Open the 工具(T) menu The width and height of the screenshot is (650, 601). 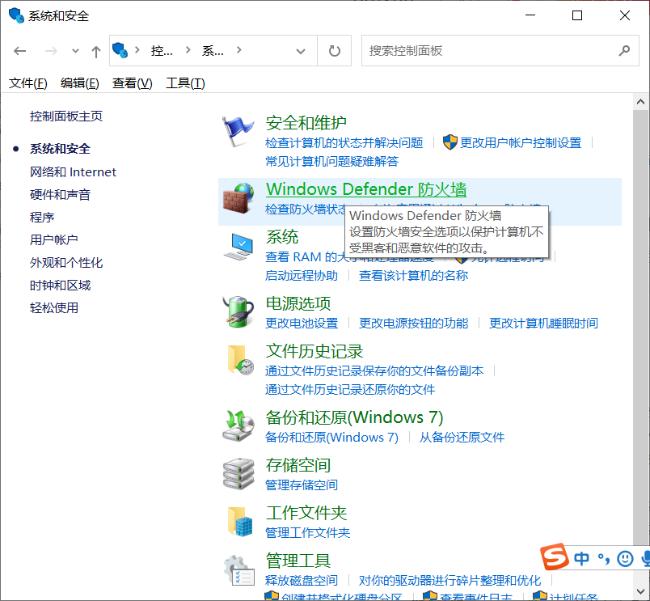(x=184, y=83)
